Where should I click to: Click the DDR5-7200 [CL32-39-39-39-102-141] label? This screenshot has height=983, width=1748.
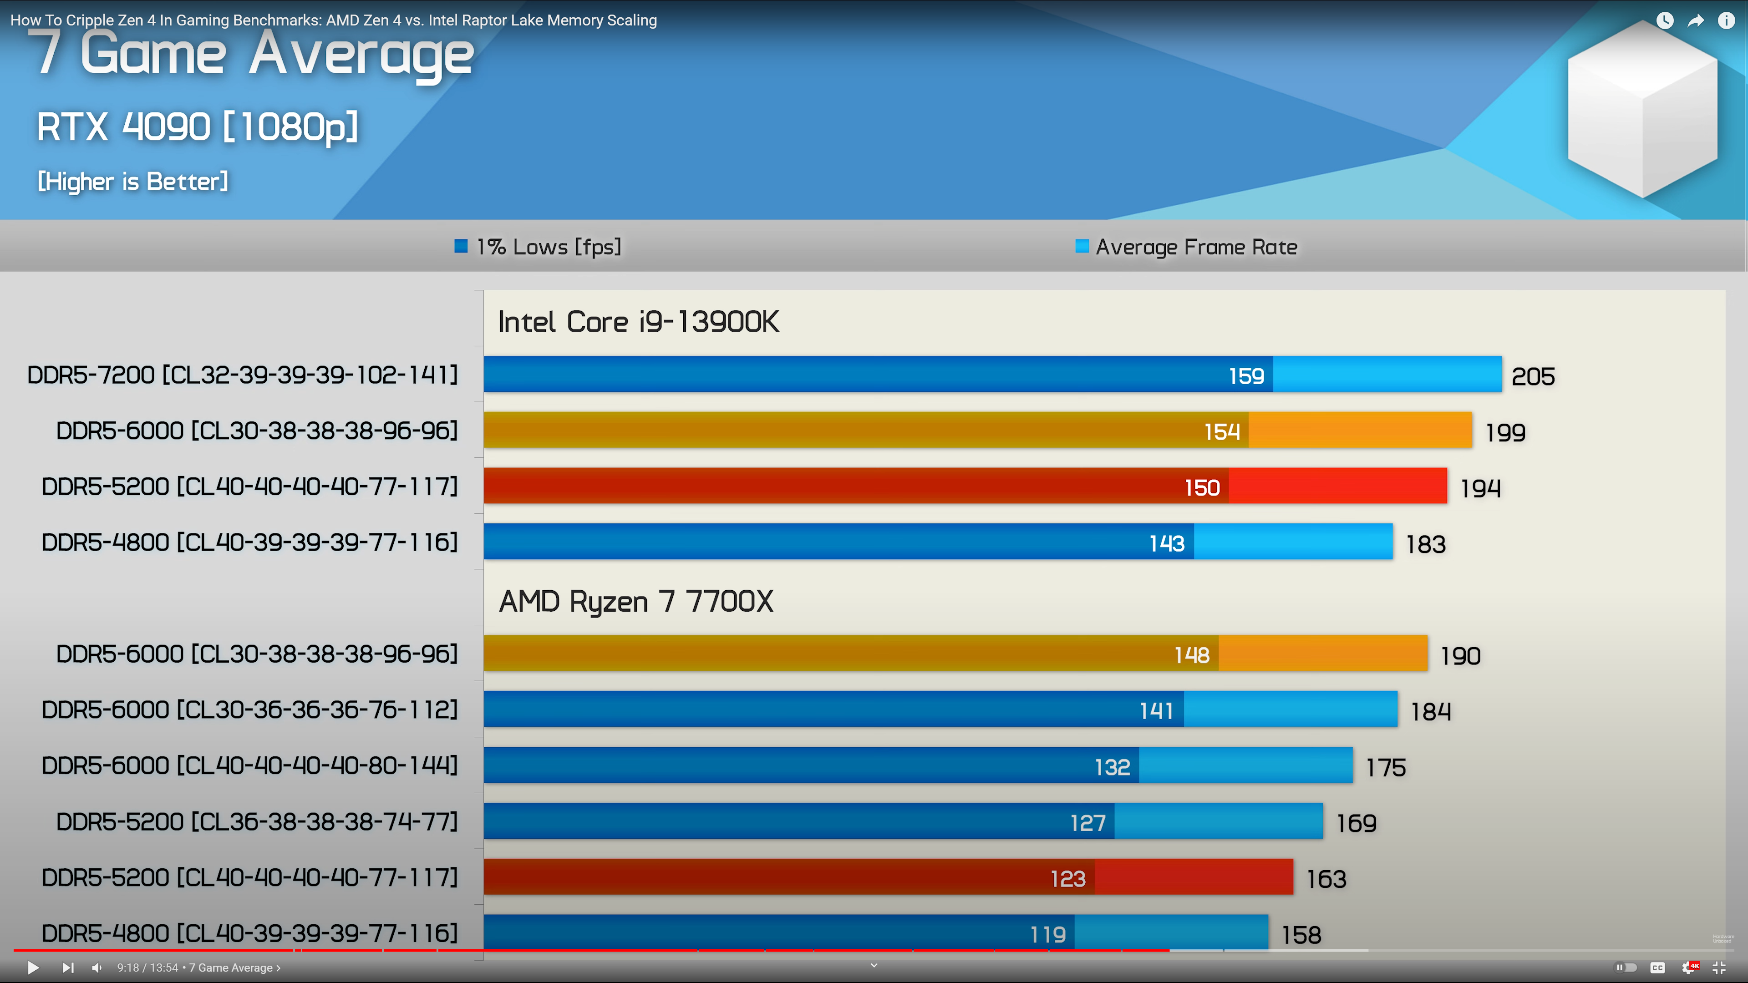pos(242,375)
